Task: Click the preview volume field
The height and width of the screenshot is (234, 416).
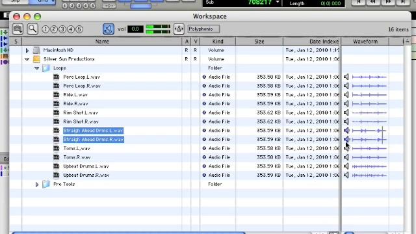Action: 135,29
